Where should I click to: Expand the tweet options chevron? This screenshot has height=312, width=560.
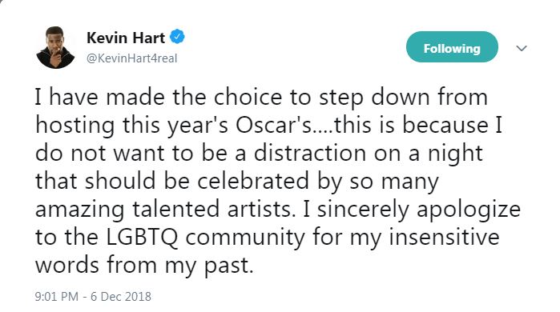522,48
